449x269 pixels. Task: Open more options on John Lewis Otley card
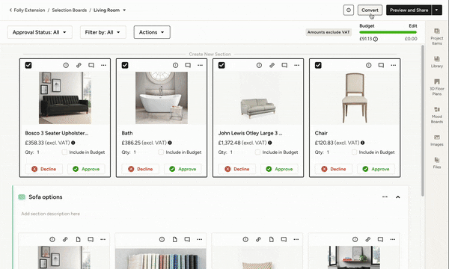pyautogui.click(x=296, y=65)
